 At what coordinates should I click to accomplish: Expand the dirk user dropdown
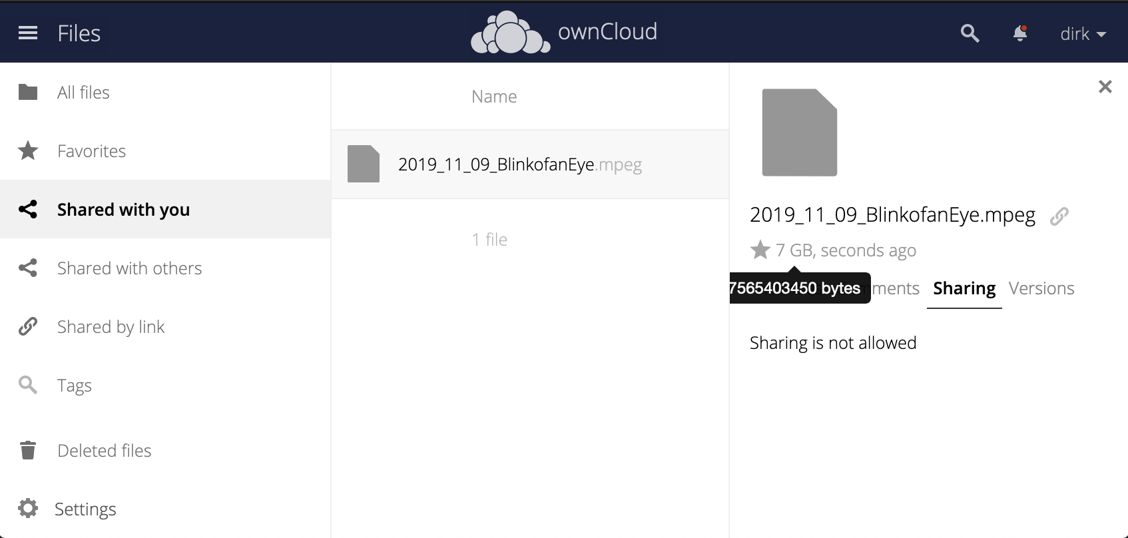click(x=1083, y=34)
